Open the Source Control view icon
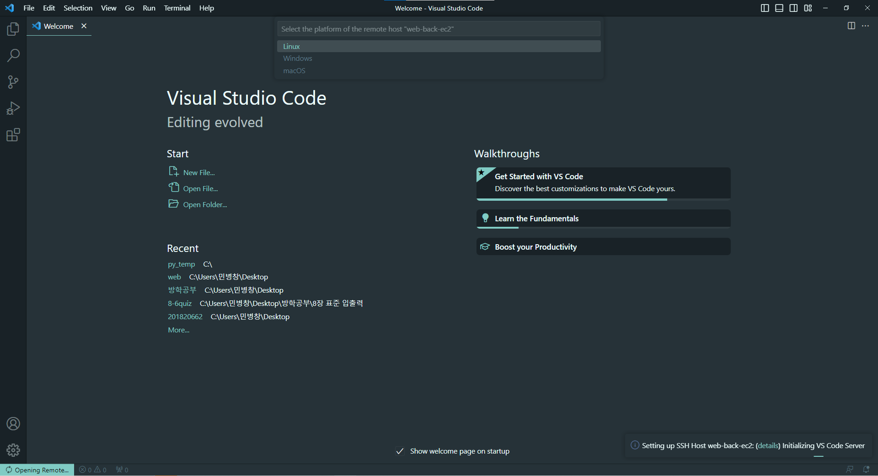Image resolution: width=878 pixels, height=476 pixels. point(13,82)
